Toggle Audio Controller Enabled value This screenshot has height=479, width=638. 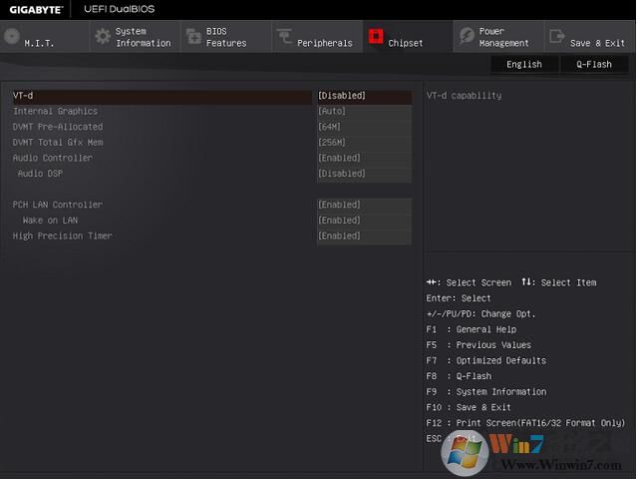click(x=363, y=158)
